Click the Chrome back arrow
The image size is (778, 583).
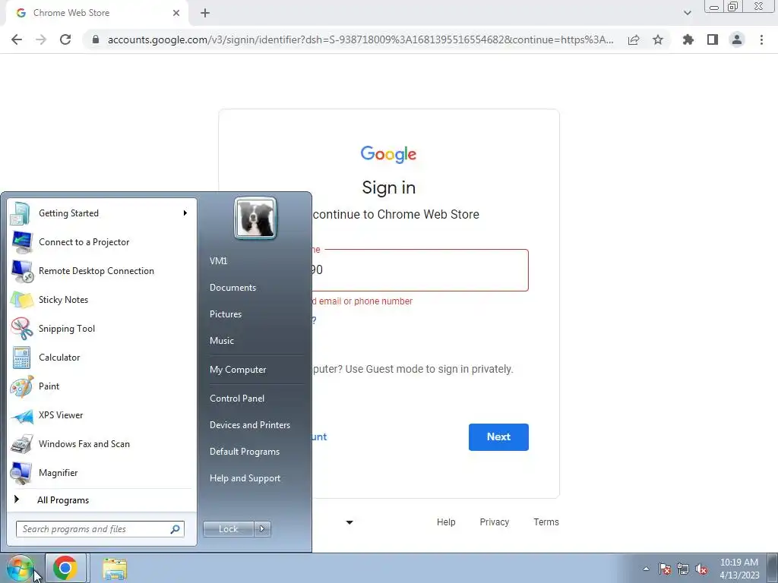click(x=17, y=39)
